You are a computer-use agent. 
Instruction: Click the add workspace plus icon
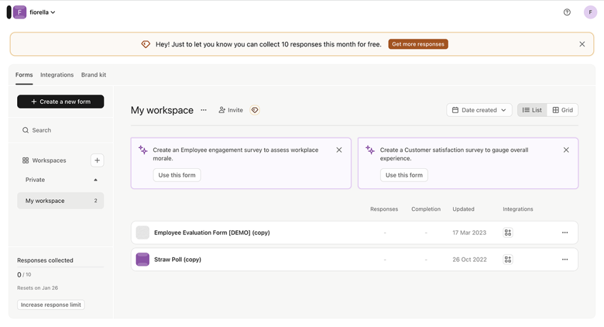(x=97, y=161)
